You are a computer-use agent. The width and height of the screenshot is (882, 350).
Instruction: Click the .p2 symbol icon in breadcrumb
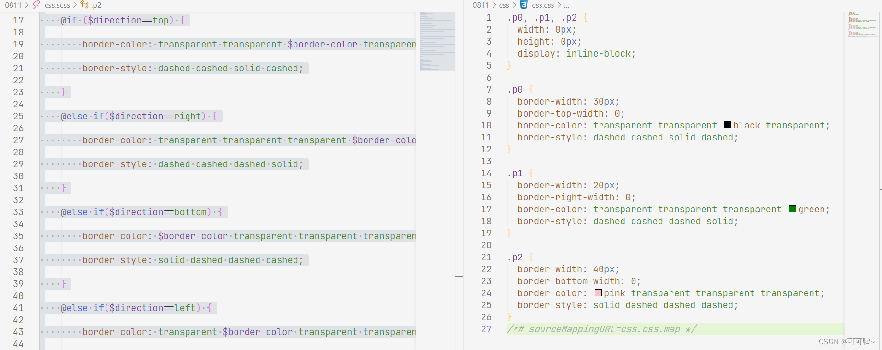84,5
